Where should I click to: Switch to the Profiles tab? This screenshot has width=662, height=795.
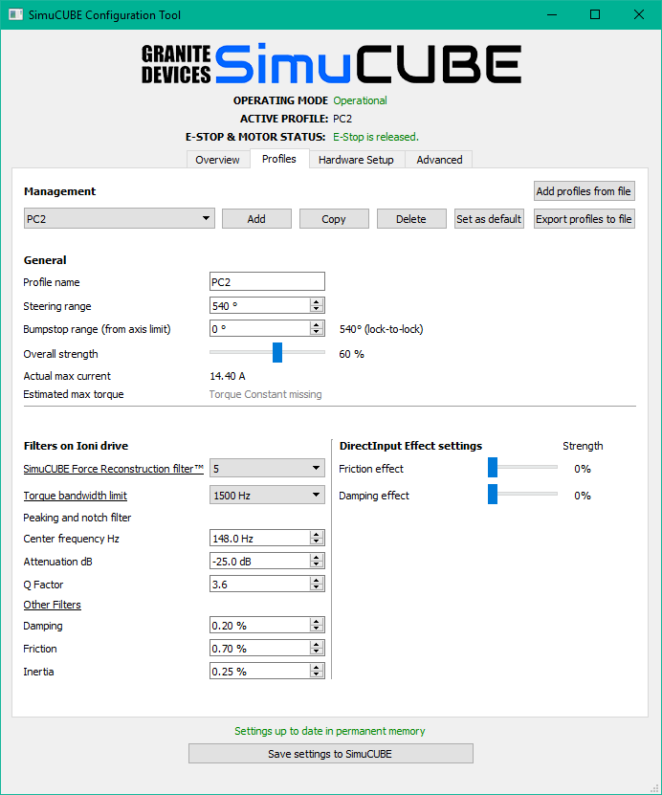278,159
